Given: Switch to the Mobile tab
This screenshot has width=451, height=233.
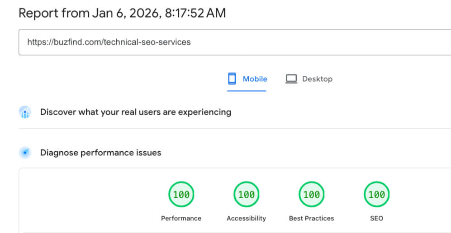Looking at the screenshot, I should 247,79.
